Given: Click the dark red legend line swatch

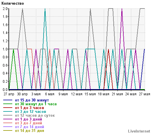Looking at the screenshot, I should [8, 108].
